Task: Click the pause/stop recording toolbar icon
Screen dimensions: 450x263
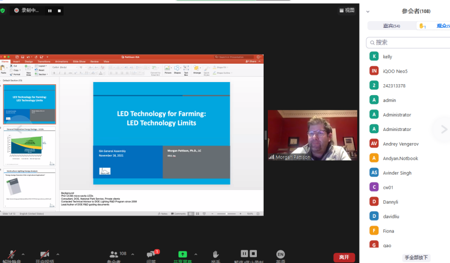Action: [249, 254]
